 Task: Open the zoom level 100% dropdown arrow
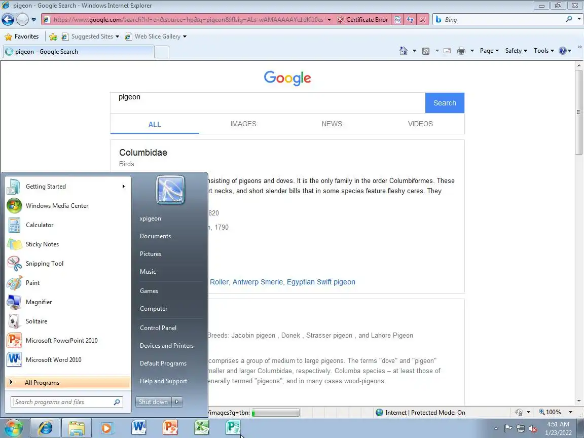[x=570, y=412]
